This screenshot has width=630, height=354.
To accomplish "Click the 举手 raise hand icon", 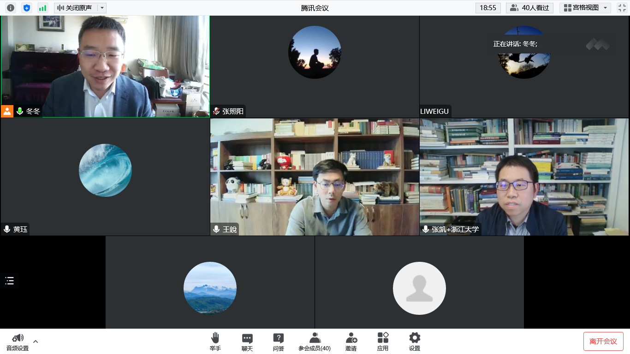I will (x=215, y=342).
